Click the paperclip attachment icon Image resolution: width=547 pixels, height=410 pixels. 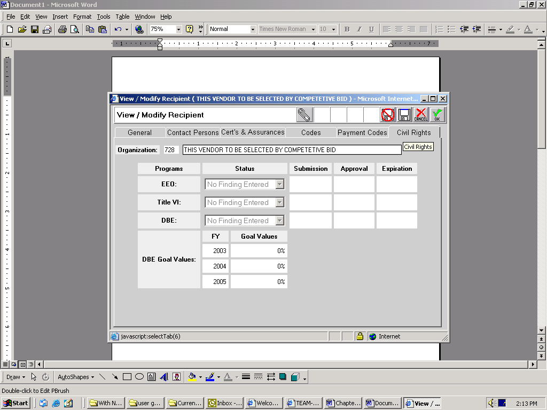point(304,115)
